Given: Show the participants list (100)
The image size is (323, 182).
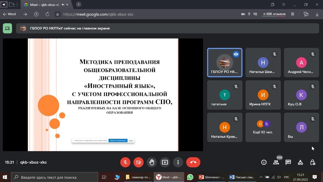Looking at the screenshot, I should click(276, 162).
